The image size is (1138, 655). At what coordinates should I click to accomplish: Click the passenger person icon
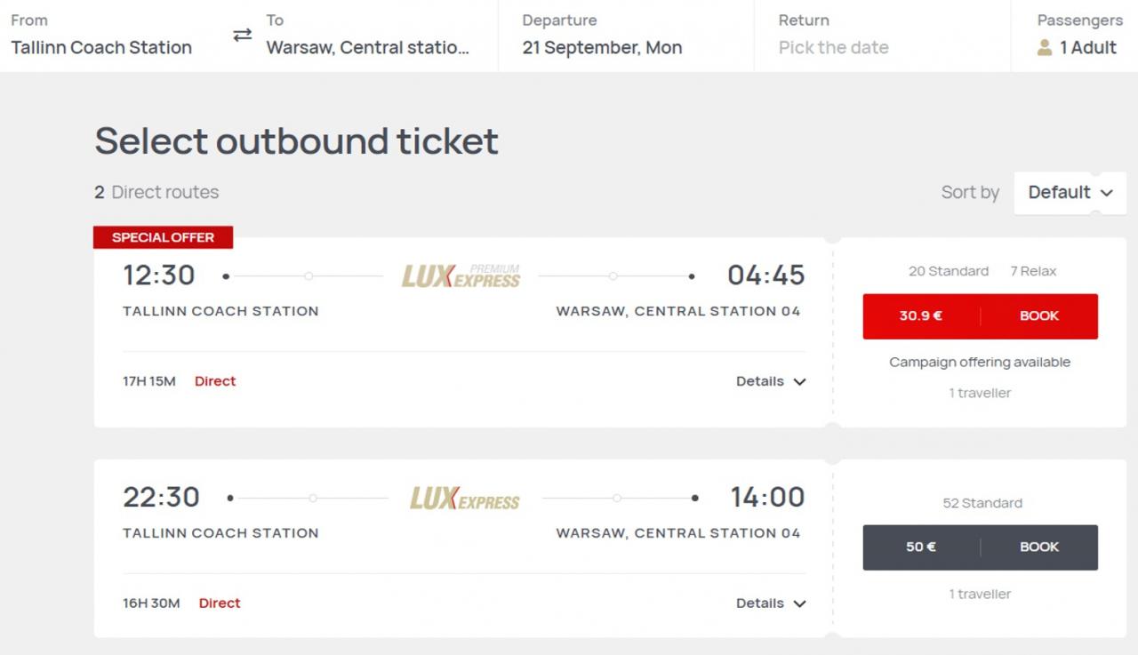point(1045,48)
